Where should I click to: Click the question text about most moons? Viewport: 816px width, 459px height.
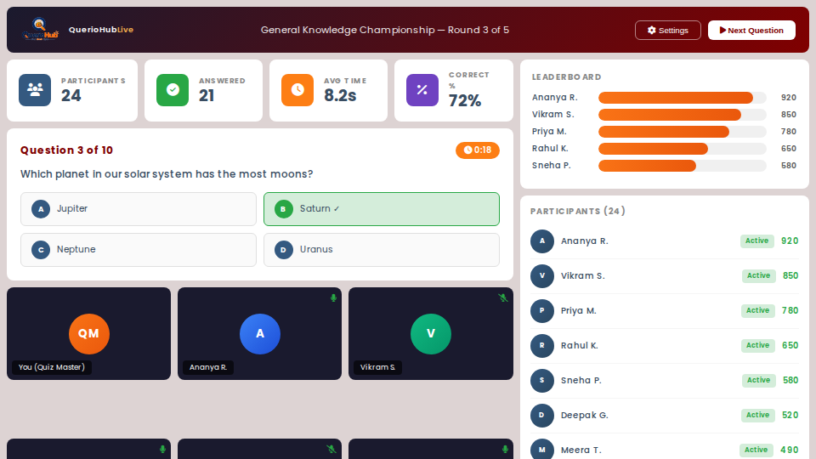[x=167, y=174]
